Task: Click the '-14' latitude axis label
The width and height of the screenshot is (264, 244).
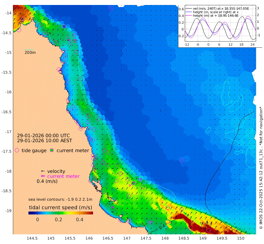Action: tap(8, 13)
